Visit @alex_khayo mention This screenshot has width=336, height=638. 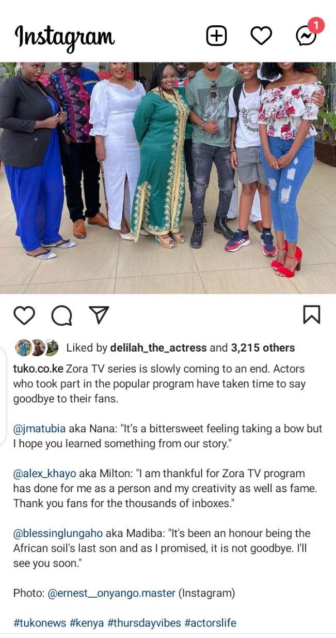(44, 474)
